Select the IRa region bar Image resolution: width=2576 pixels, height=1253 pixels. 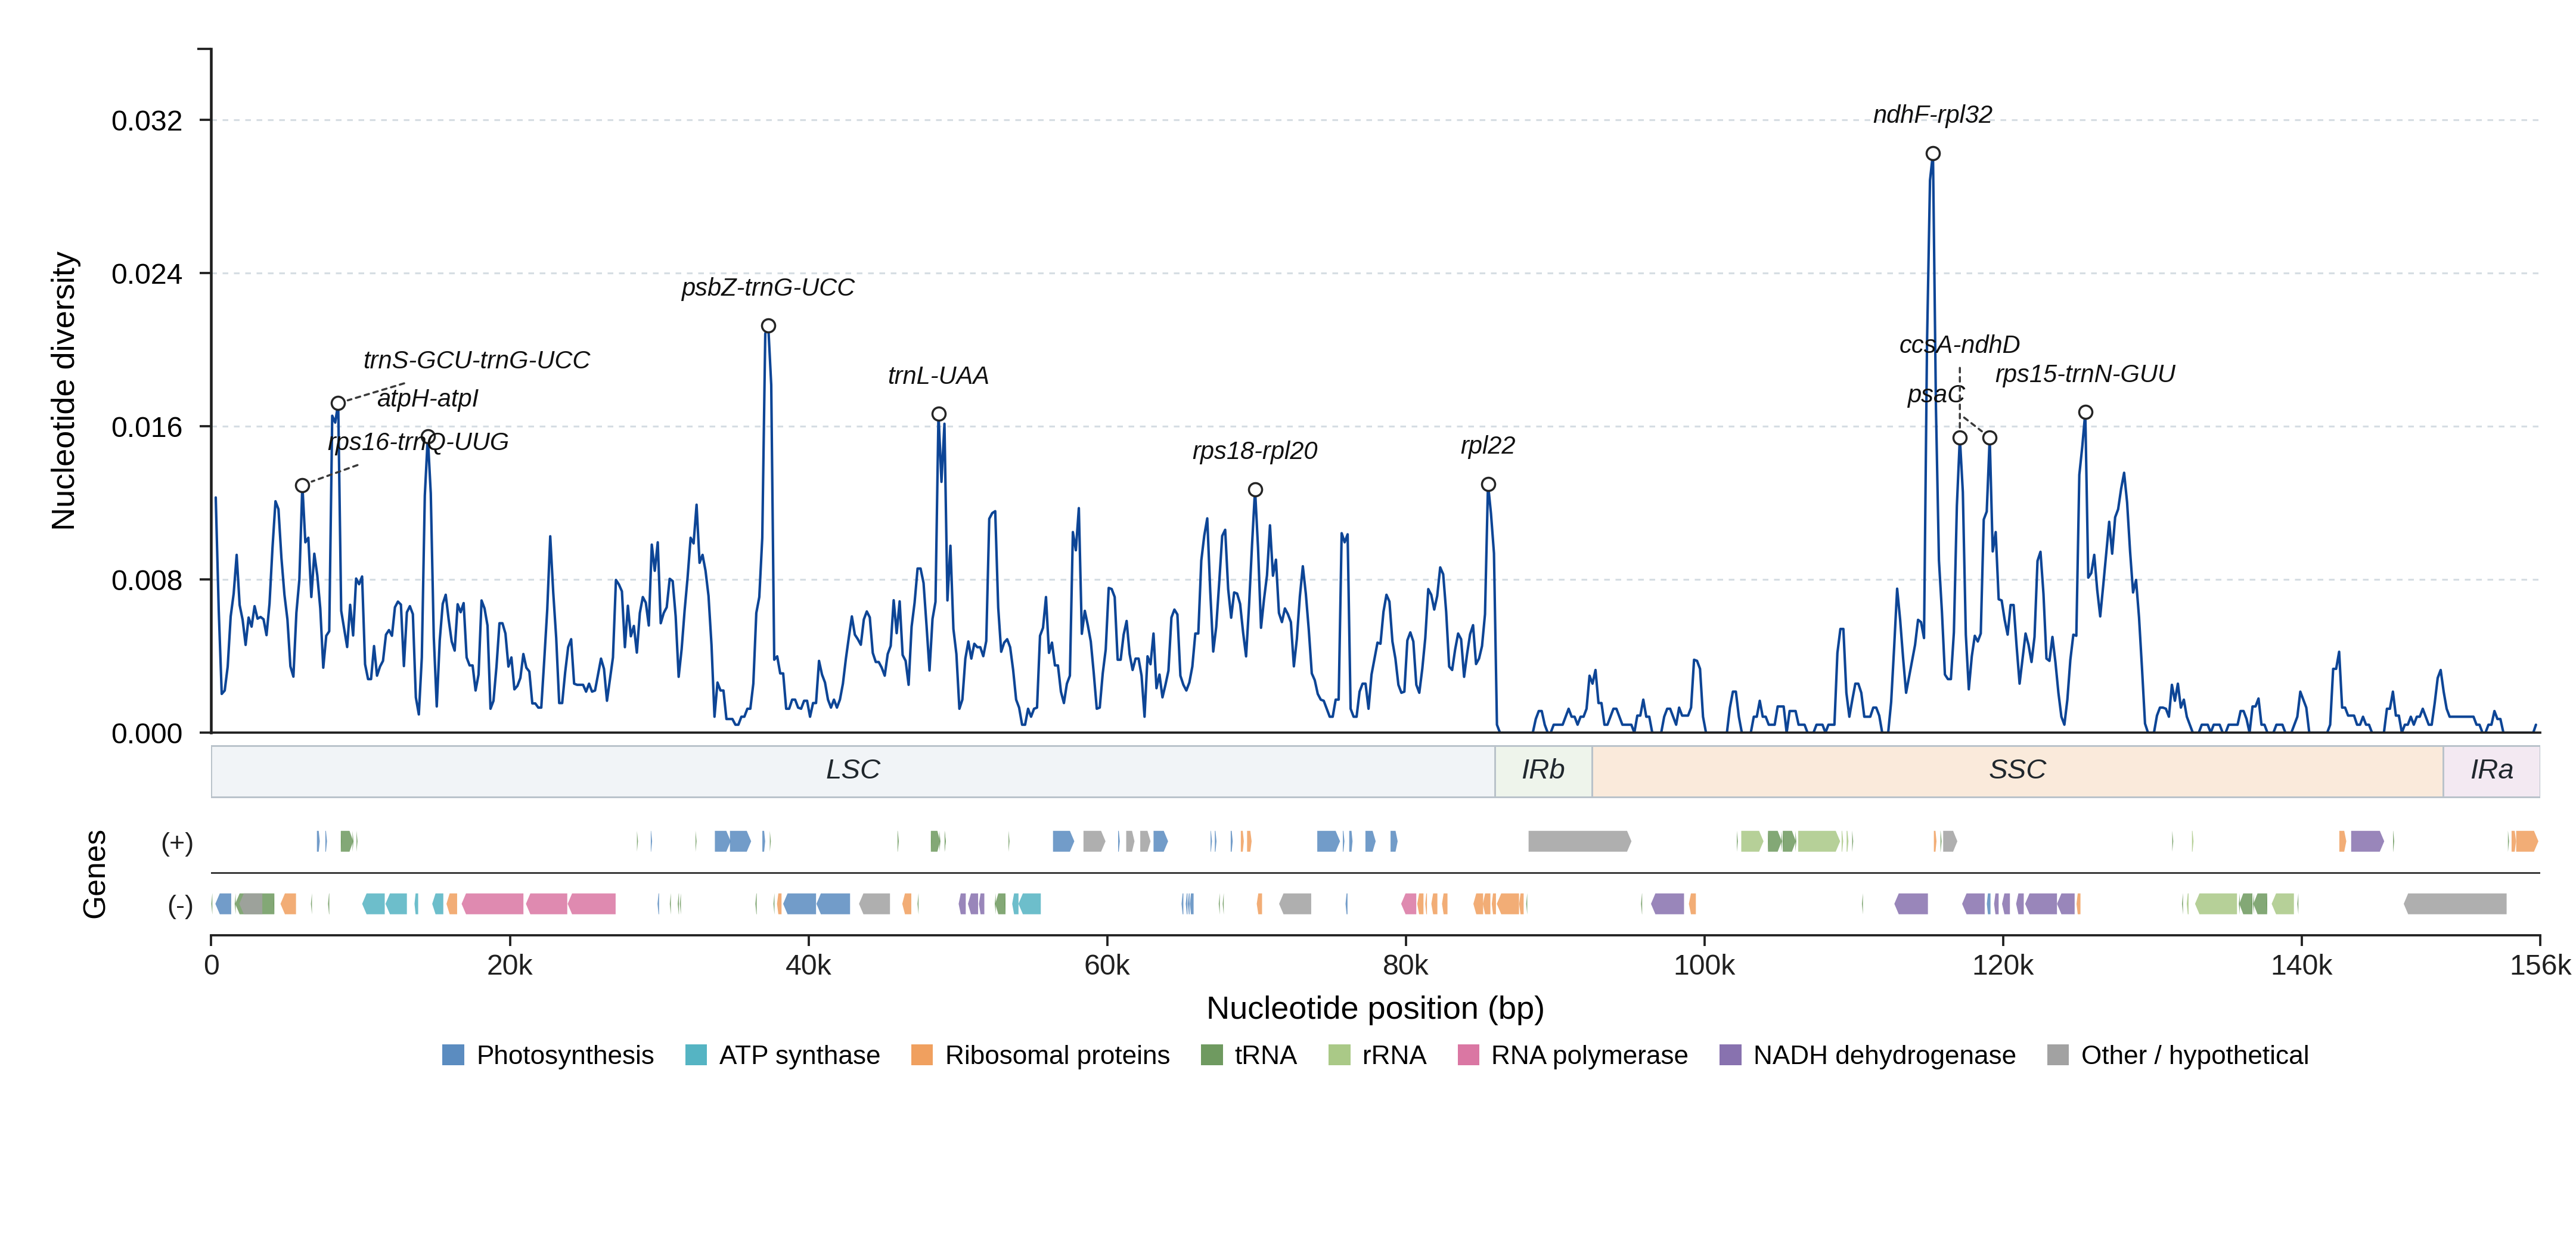click(2491, 771)
